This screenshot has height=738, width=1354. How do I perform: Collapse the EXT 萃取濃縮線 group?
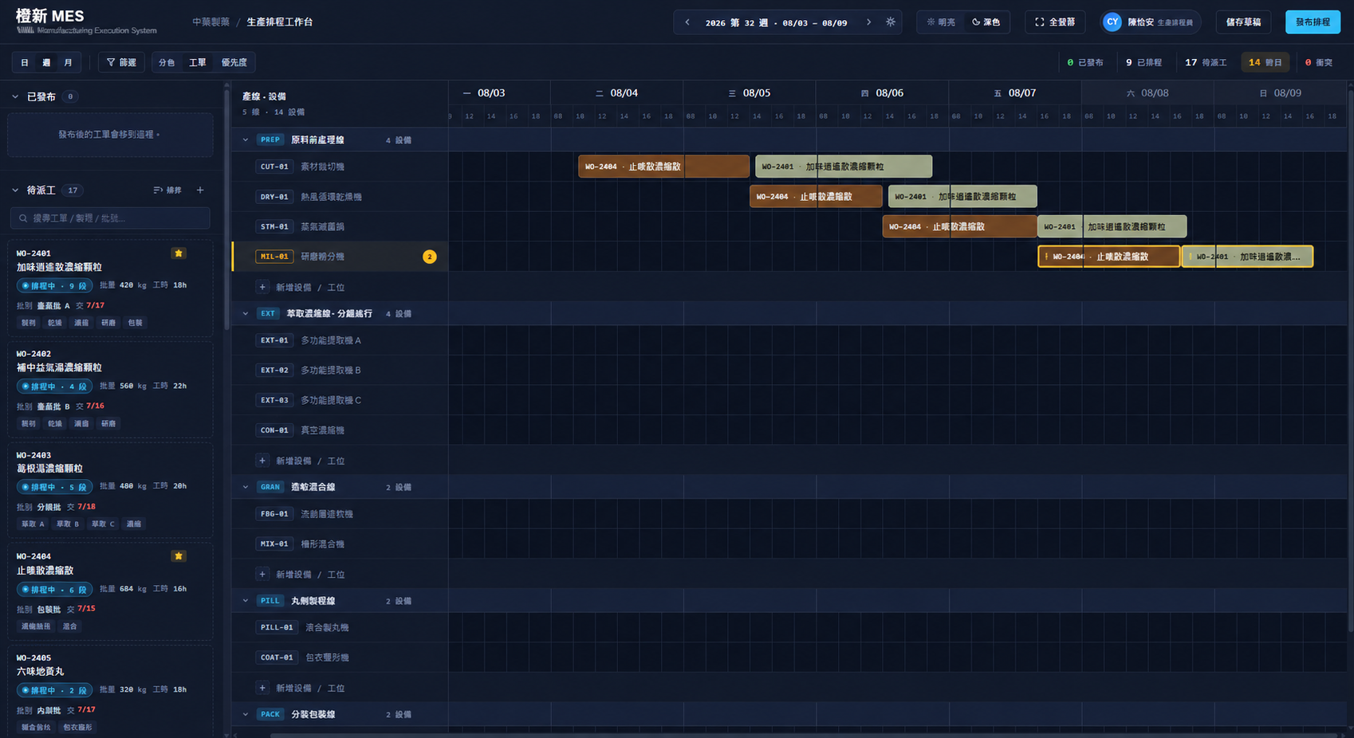pos(246,314)
